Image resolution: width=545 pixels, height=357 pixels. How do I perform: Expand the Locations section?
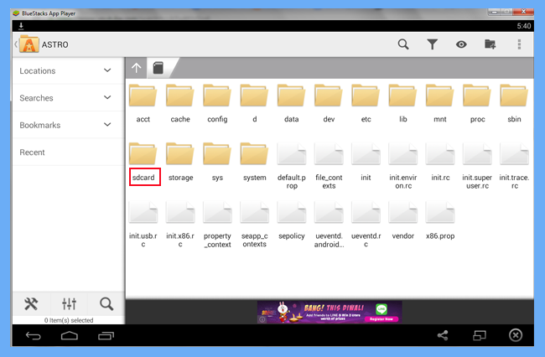click(68, 71)
